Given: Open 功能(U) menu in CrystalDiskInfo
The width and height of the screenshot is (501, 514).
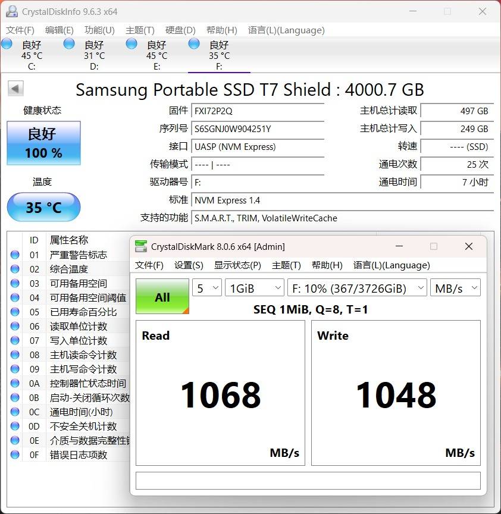Looking at the screenshot, I should coord(99,30).
